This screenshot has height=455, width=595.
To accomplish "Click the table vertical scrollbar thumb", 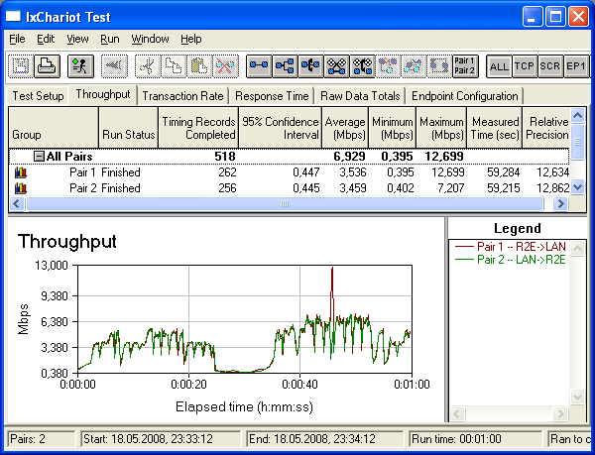I will (x=577, y=142).
